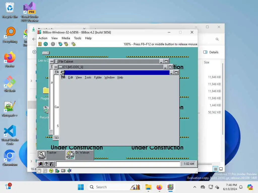Viewport: 258px width, 193px height.
Task: Click the 86Box hard reset icon
Action: point(46,44)
